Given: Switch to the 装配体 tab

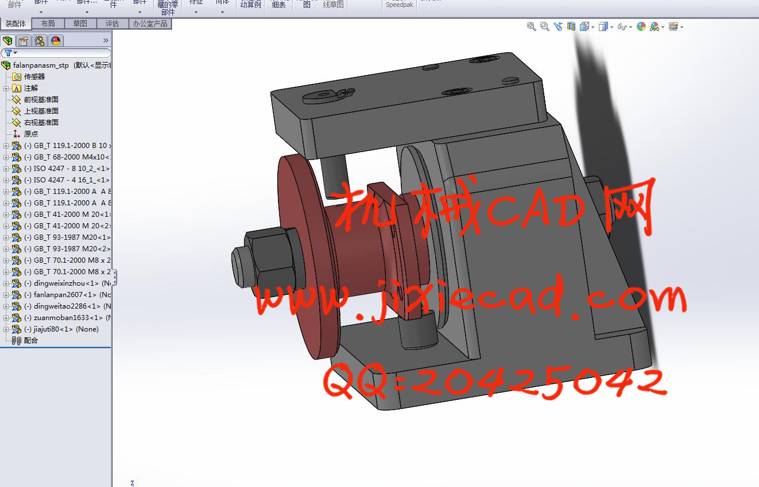Looking at the screenshot, I should pyautogui.click(x=16, y=24).
